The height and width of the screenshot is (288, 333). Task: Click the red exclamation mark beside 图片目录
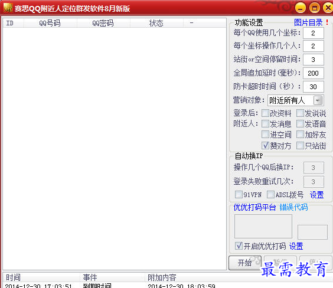327,22
